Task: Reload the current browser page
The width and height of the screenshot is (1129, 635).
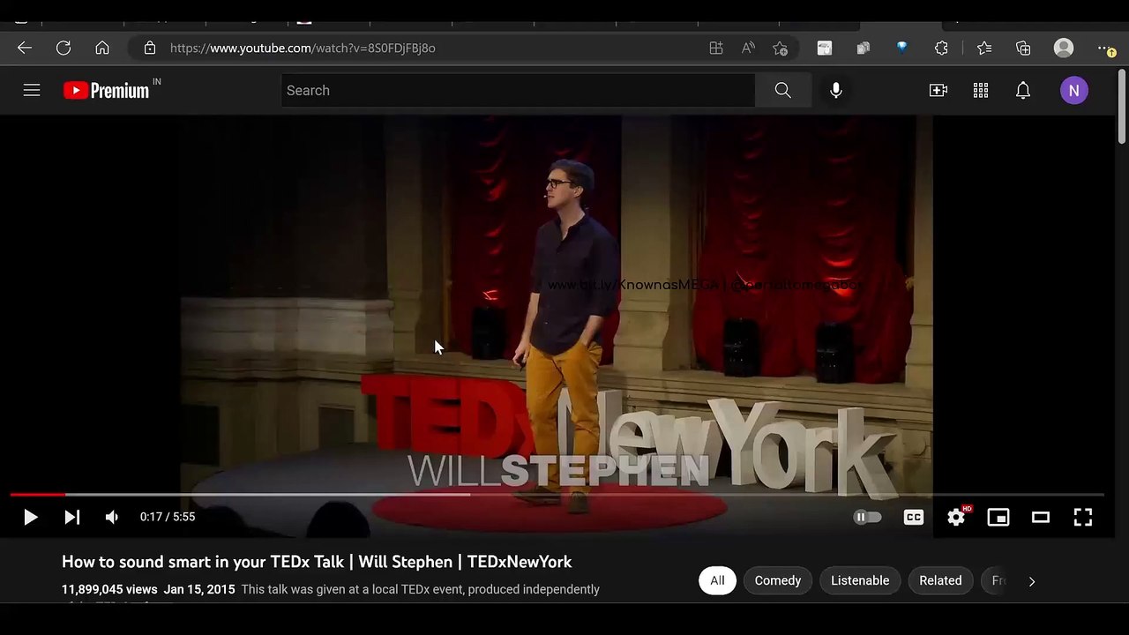Action: (64, 48)
